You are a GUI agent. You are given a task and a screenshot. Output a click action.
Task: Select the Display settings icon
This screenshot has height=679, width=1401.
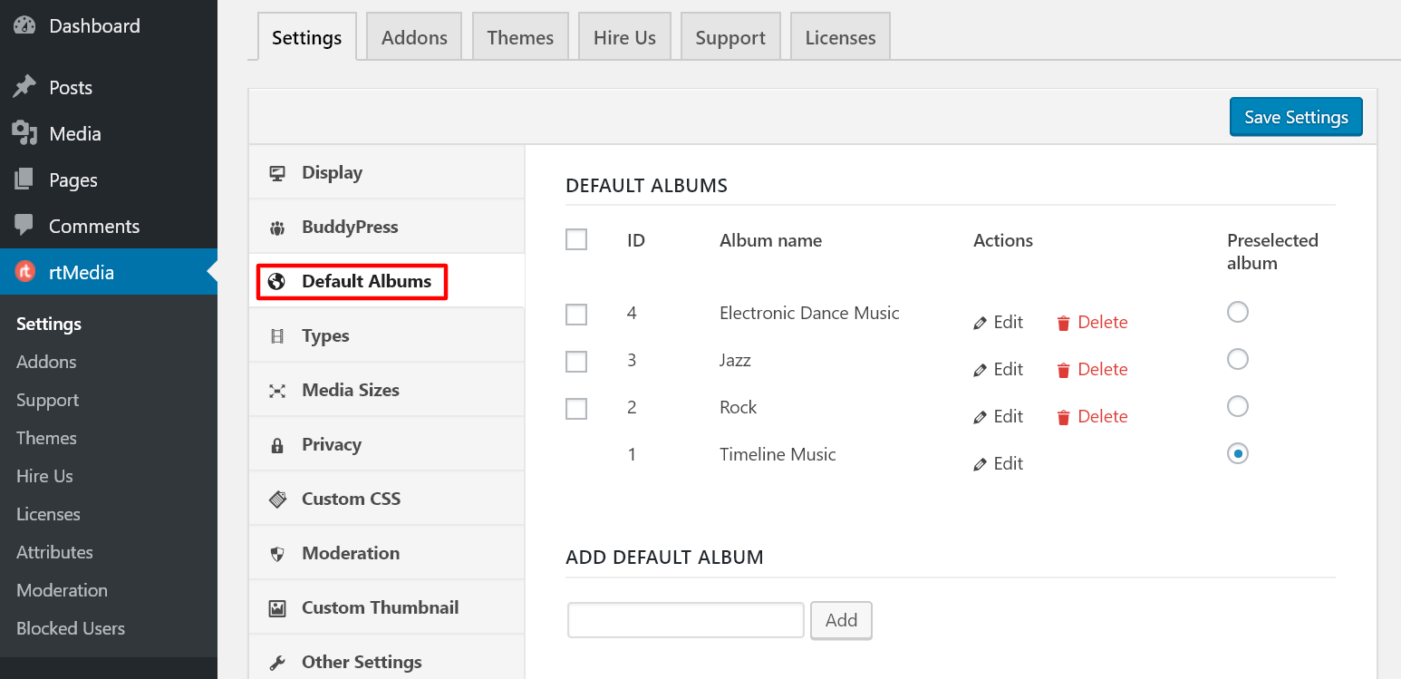(x=277, y=171)
